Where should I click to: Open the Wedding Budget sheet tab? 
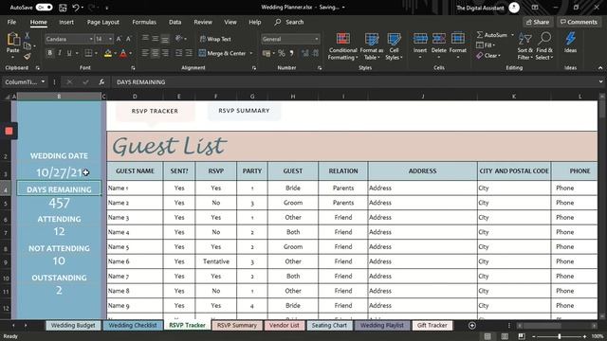point(73,326)
